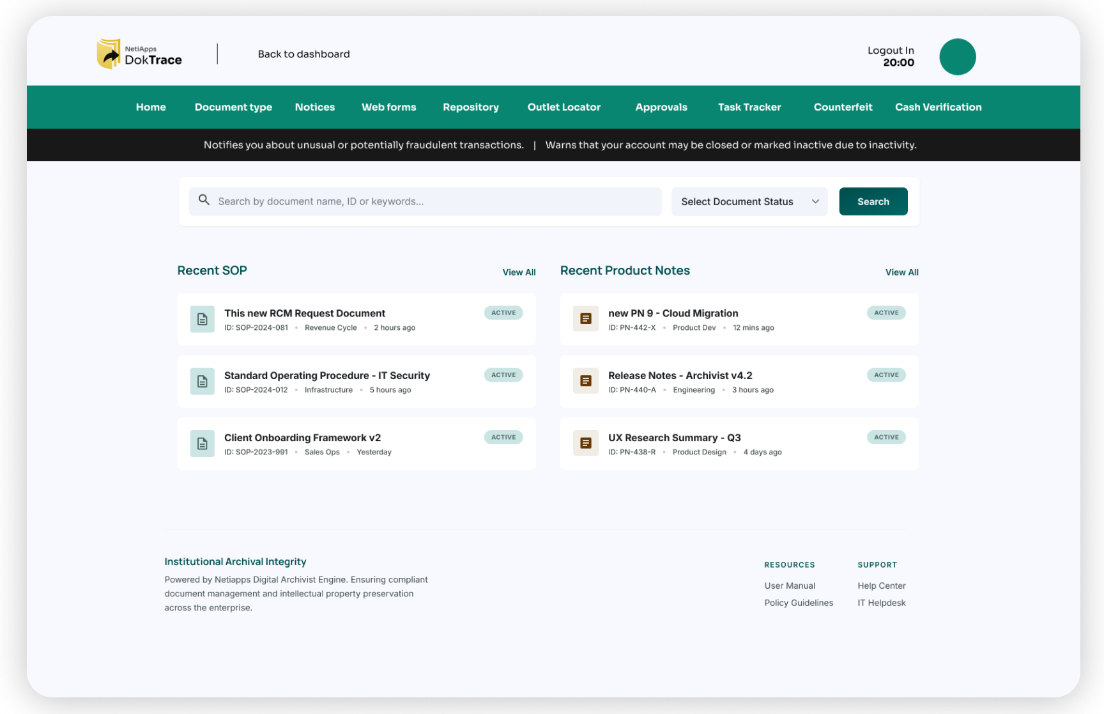Click note icon for Cloud Migration PN 9
Viewport: 1104px width, 714px height.
[585, 319]
